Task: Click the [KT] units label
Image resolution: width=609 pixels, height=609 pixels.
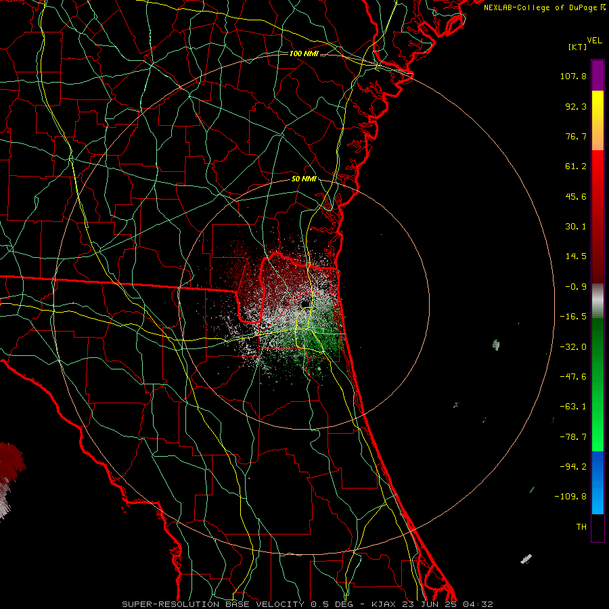Action: coord(577,47)
